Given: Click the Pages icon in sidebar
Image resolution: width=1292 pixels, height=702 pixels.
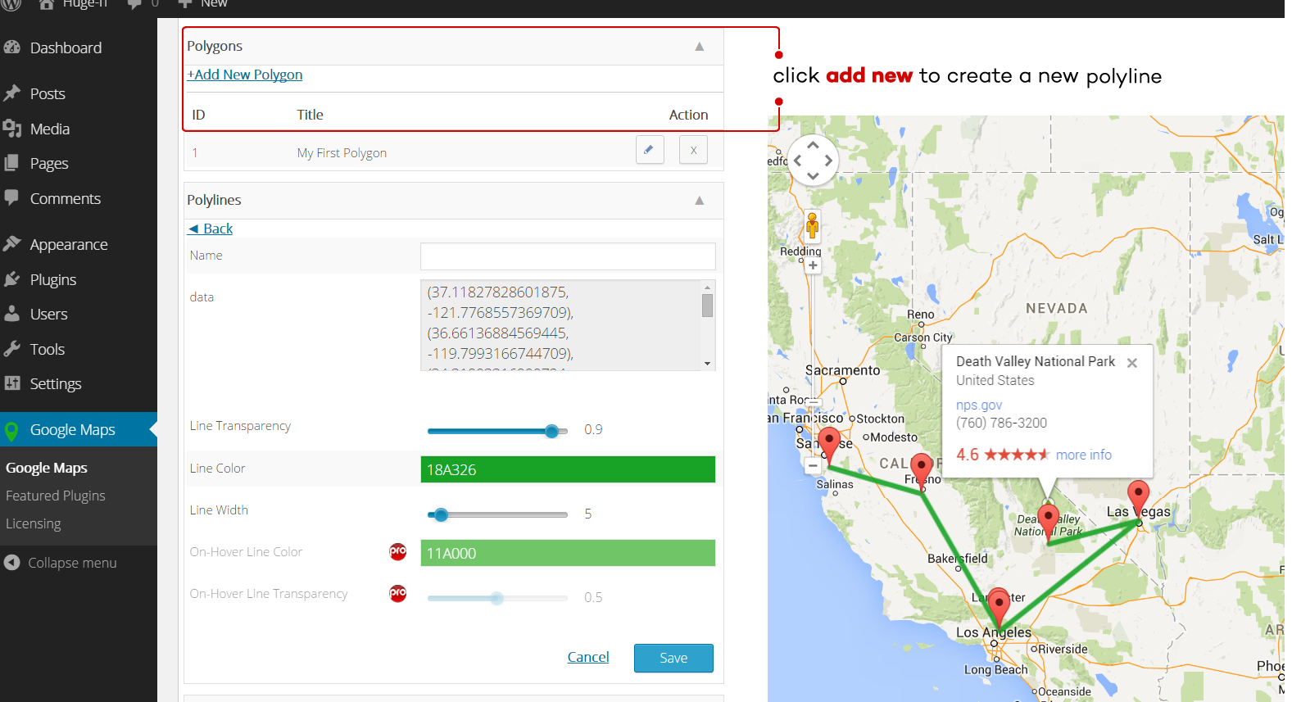Looking at the screenshot, I should pyautogui.click(x=11, y=163).
